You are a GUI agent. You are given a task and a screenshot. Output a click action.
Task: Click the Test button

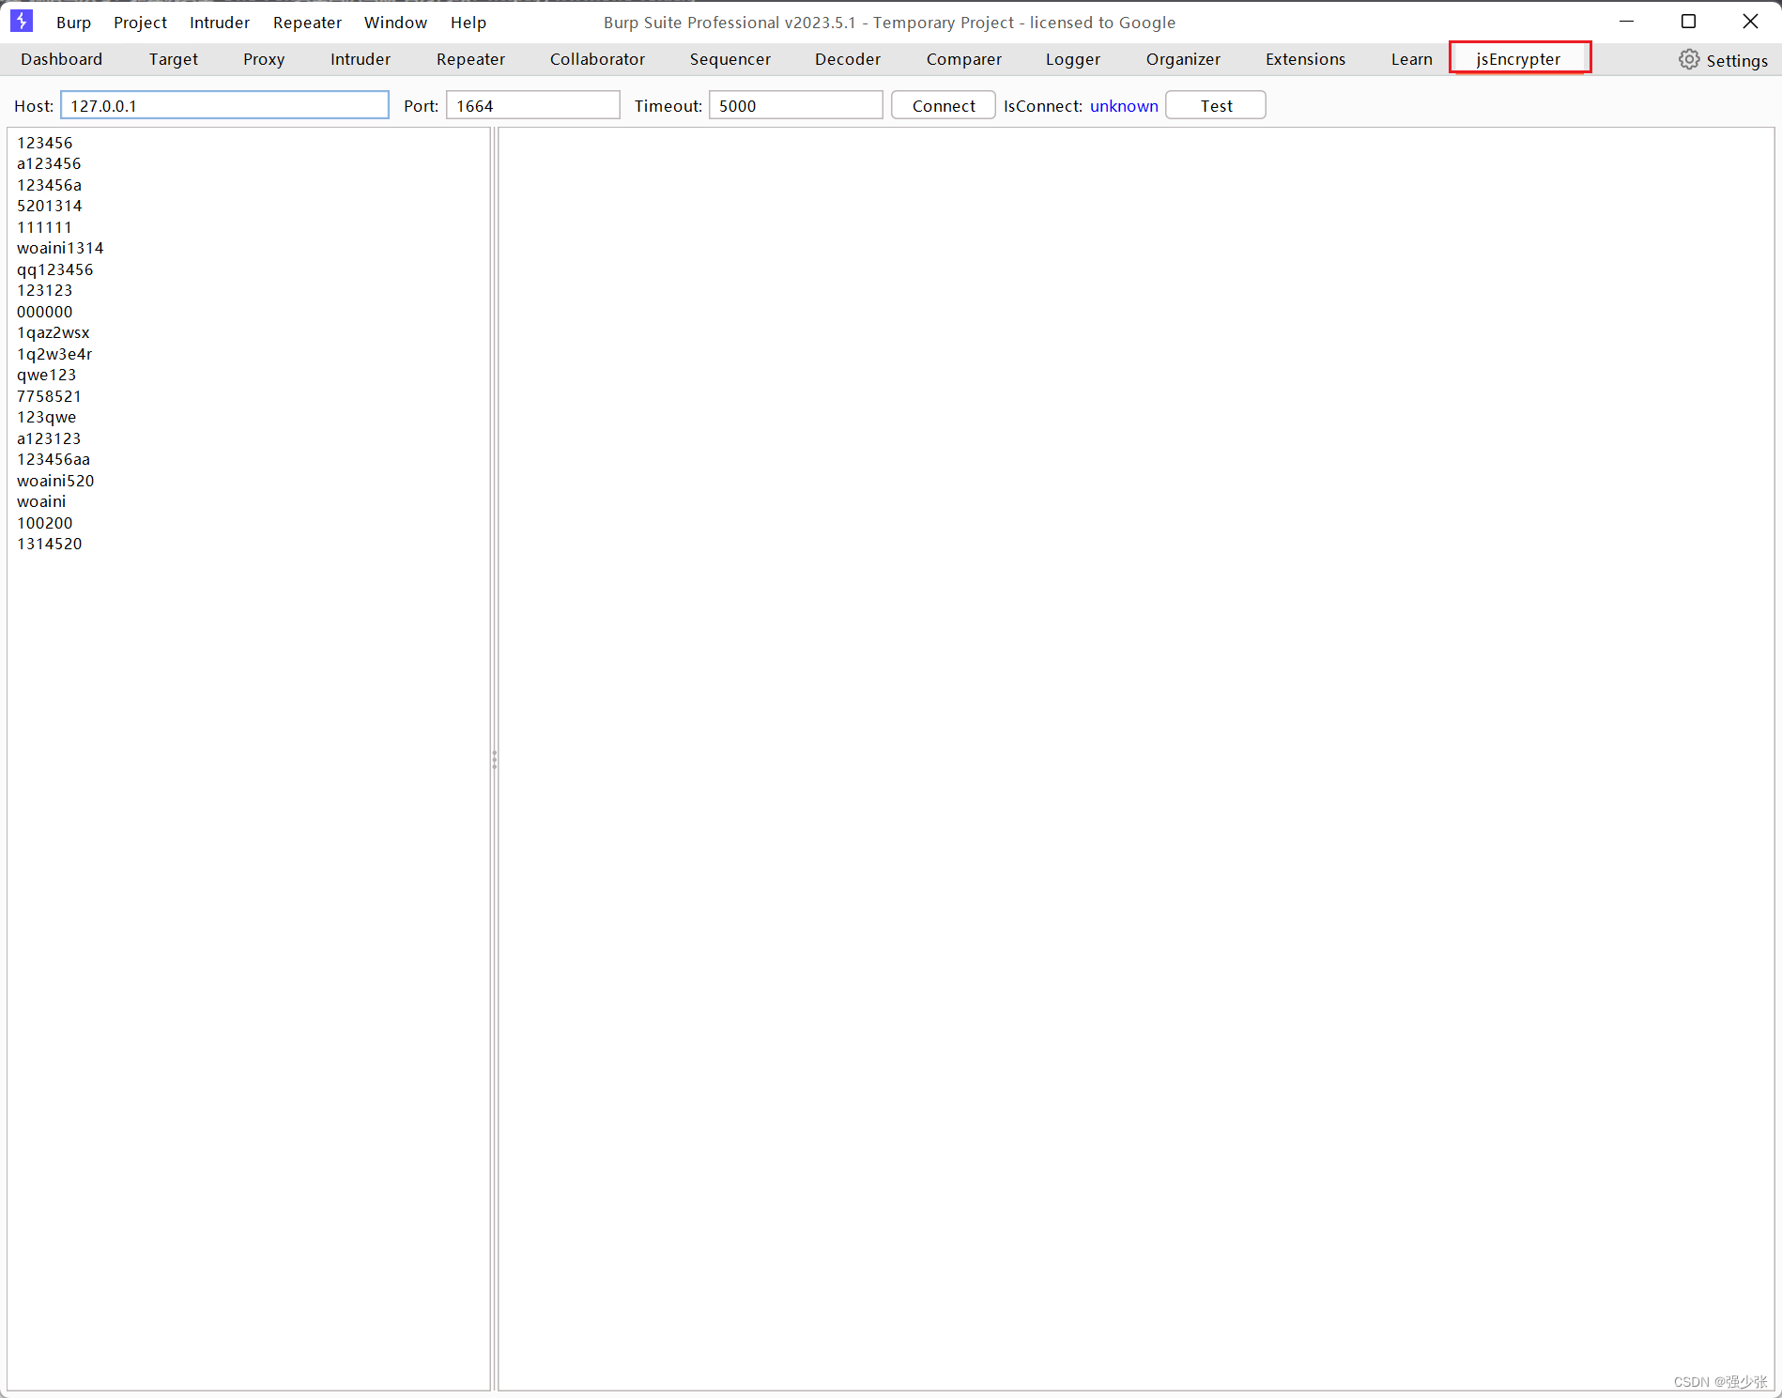point(1216,105)
